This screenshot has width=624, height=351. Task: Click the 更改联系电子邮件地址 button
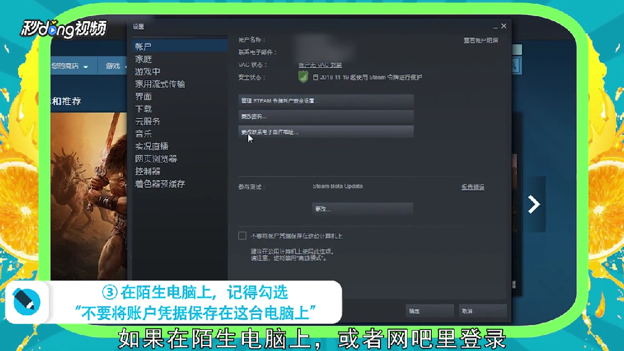coord(326,132)
